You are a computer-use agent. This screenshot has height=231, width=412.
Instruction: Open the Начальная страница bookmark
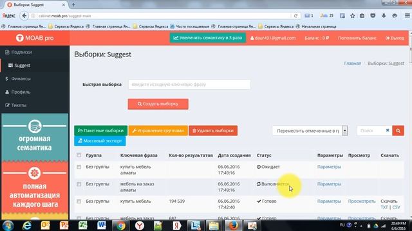[x=316, y=26]
